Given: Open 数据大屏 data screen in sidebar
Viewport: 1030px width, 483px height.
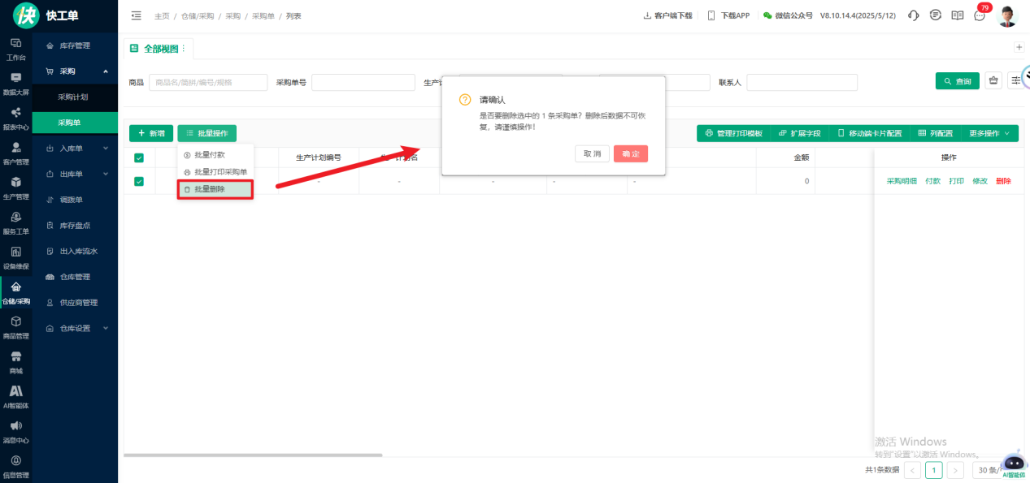Looking at the screenshot, I should (x=15, y=83).
